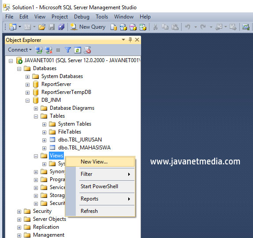Image resolution: width=253 pixels, height=238 pixels.
Task: Click the script delete icon in Object Explorer toolbar
Action: coord(87,50)
